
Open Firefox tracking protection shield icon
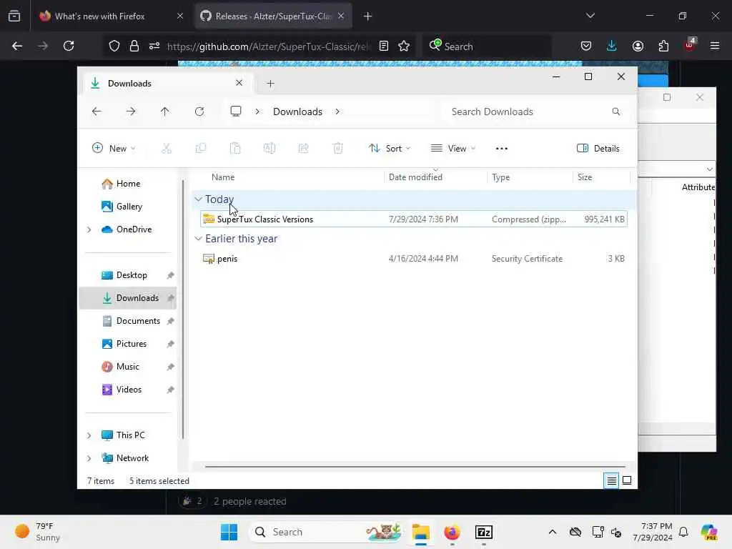pos(114,46)
